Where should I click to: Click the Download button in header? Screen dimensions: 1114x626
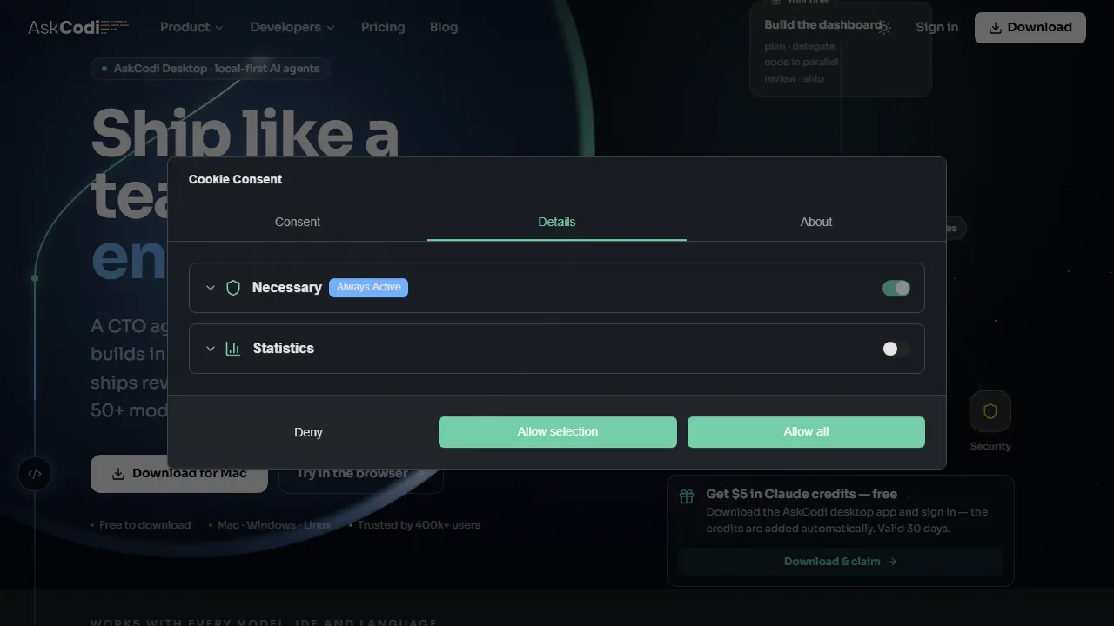(x=1030, y=27)
